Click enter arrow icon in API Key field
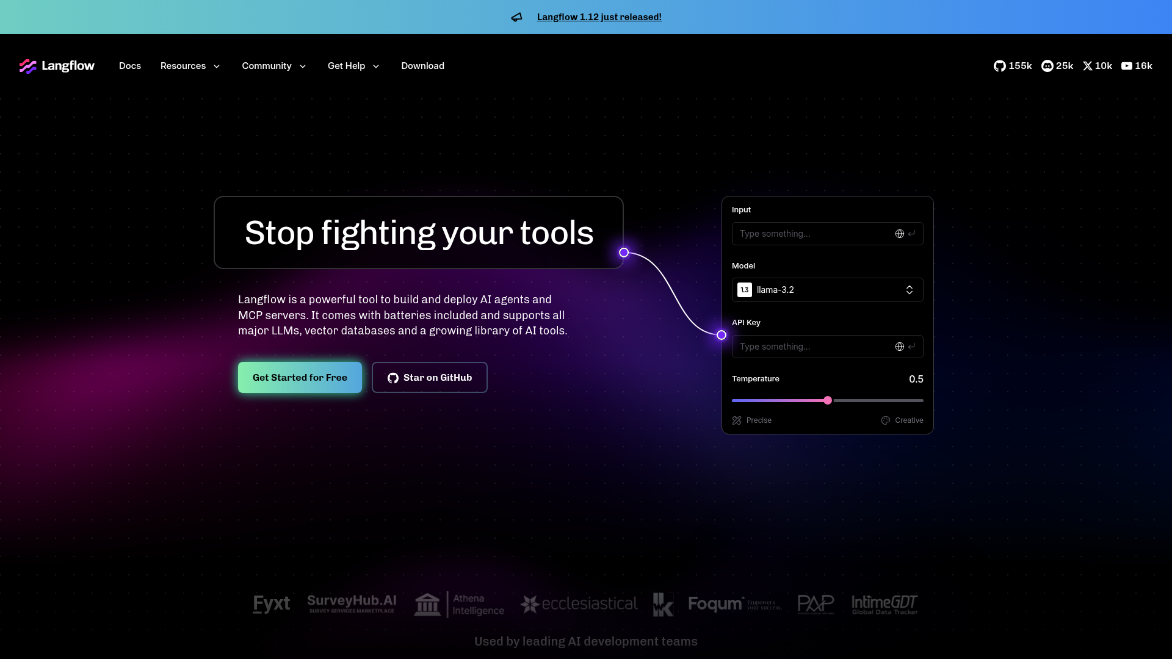Viewport: 1172px width, 659px height. click(911, 347)
